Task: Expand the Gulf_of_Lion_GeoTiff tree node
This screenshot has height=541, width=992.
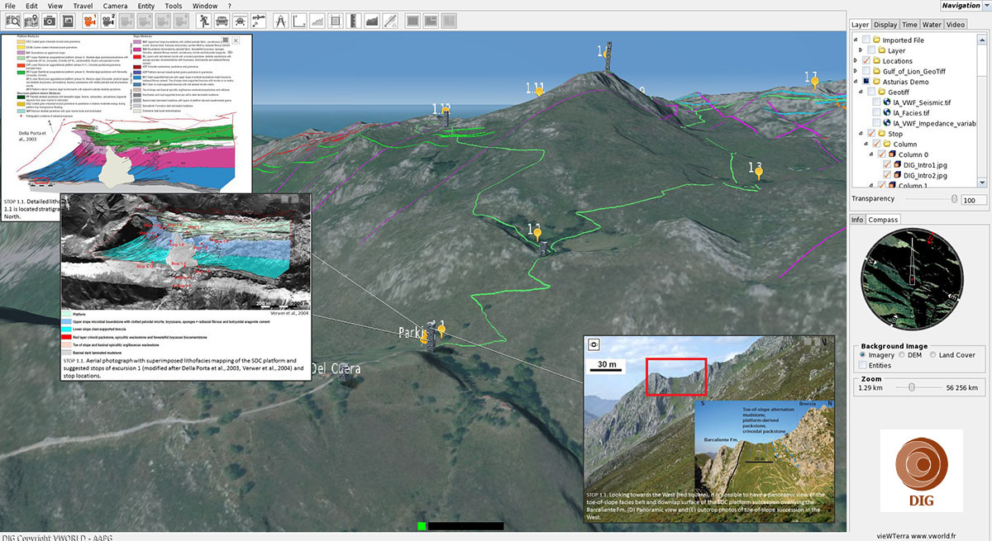Action: point(856,72)
